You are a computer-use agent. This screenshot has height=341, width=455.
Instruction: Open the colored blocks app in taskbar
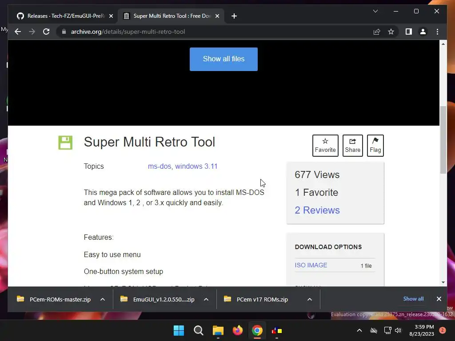(277, 330)
